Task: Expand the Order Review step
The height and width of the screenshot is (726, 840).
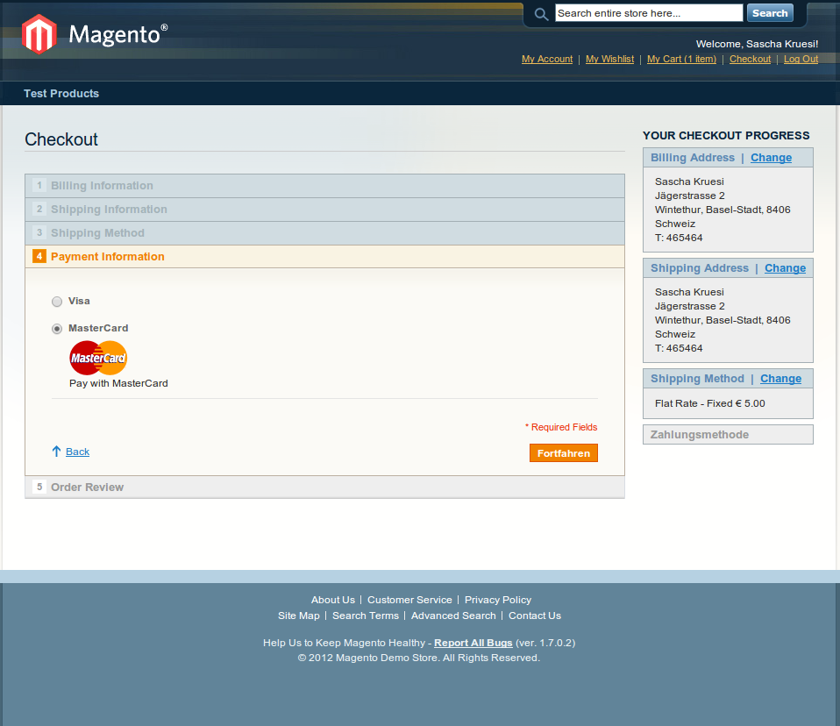Action: click(87, 488)
